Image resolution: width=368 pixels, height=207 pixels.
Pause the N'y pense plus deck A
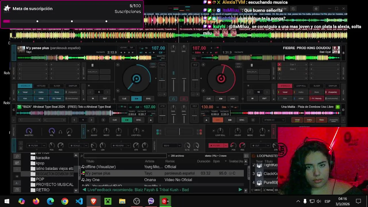tap(136, 99)
